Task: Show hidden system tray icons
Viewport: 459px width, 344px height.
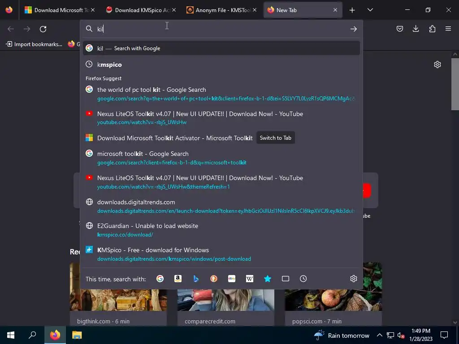Action: [379, 335]
